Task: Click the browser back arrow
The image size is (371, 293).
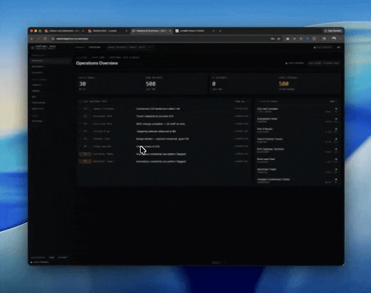Action: coord(32,38)
